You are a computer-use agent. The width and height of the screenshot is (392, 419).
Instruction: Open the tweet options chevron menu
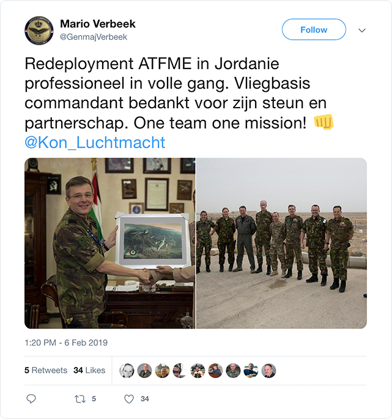362,30
